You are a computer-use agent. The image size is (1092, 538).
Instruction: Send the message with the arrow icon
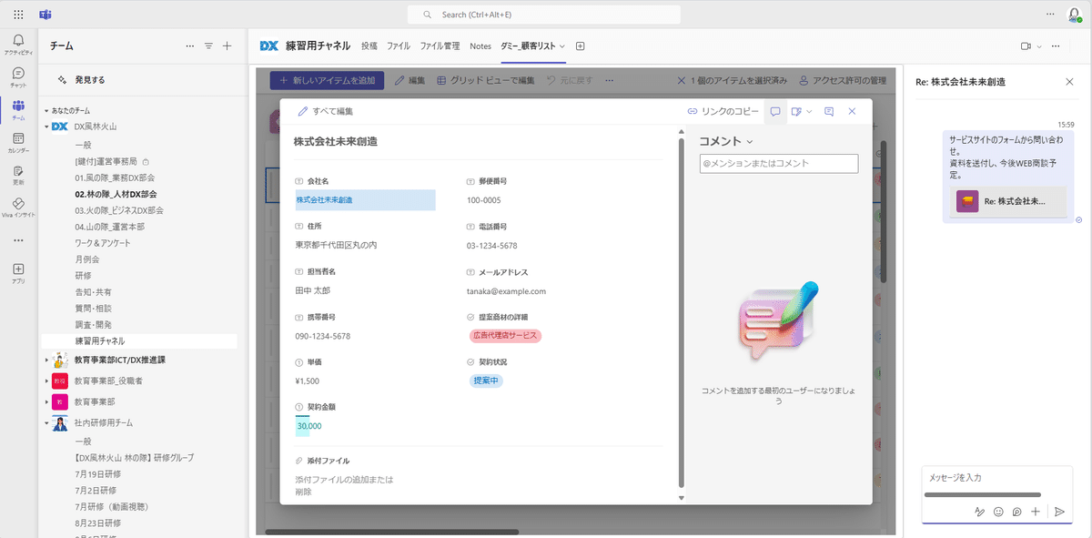pos(1059,512)
